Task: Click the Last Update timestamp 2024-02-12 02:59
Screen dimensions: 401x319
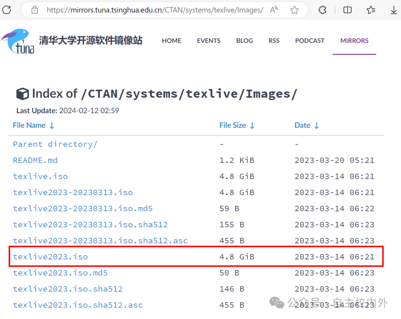Action: click(89, 110)
